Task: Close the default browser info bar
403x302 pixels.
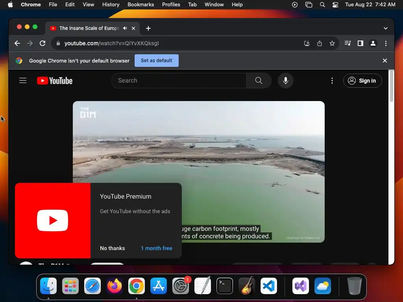Action: click(x=385, y=61)
